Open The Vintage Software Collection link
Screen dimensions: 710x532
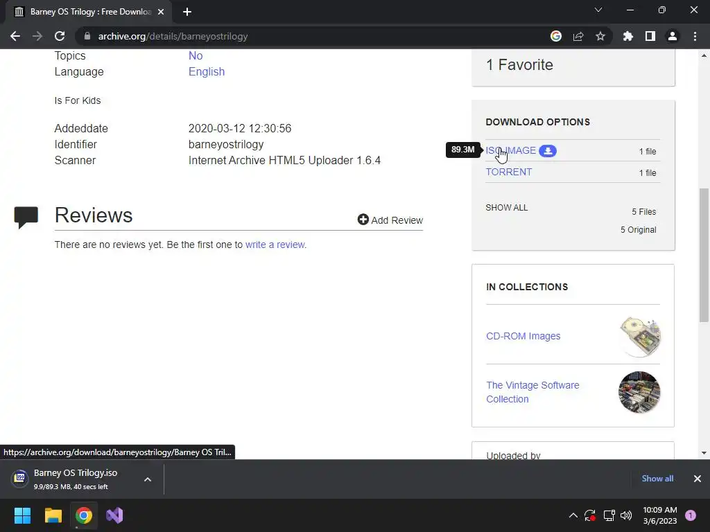click(532, 392)
